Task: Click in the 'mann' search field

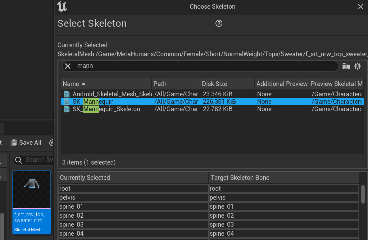Action: (x=202, y=66)
